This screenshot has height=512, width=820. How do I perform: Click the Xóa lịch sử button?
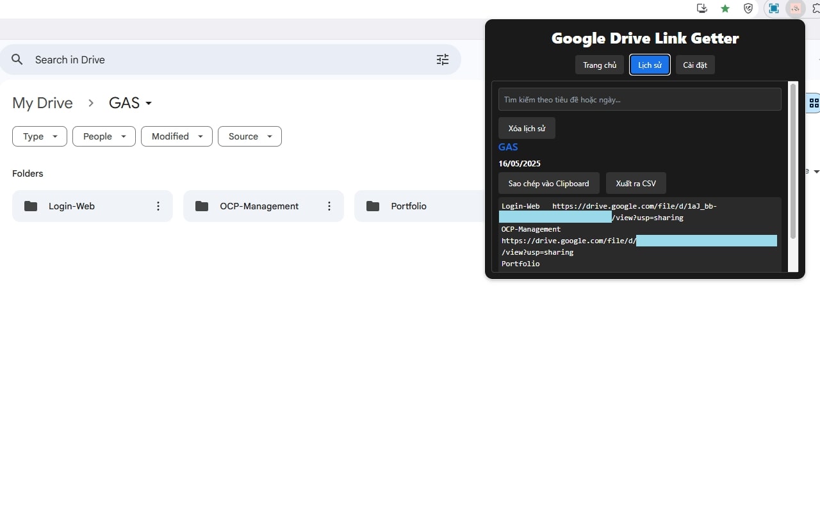(527, 128)
